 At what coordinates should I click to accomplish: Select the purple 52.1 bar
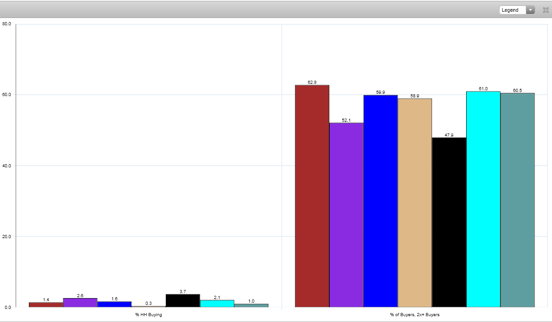click(346, 215)
